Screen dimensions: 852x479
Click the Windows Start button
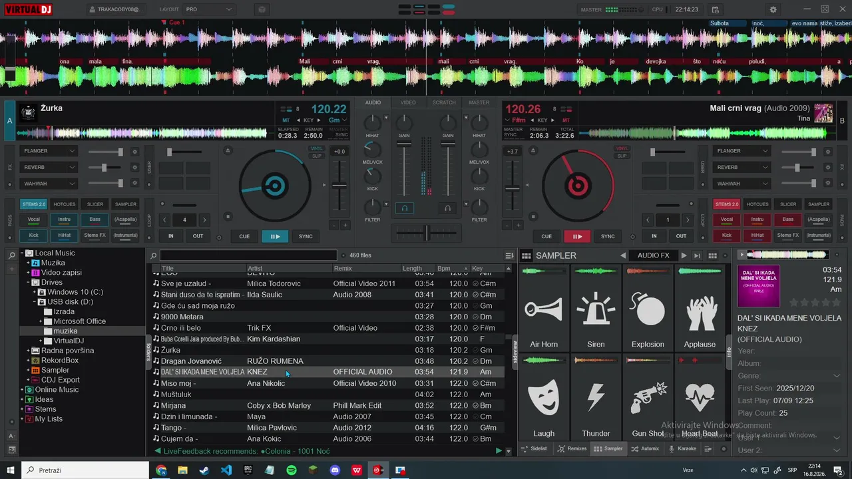click(11, 470)
